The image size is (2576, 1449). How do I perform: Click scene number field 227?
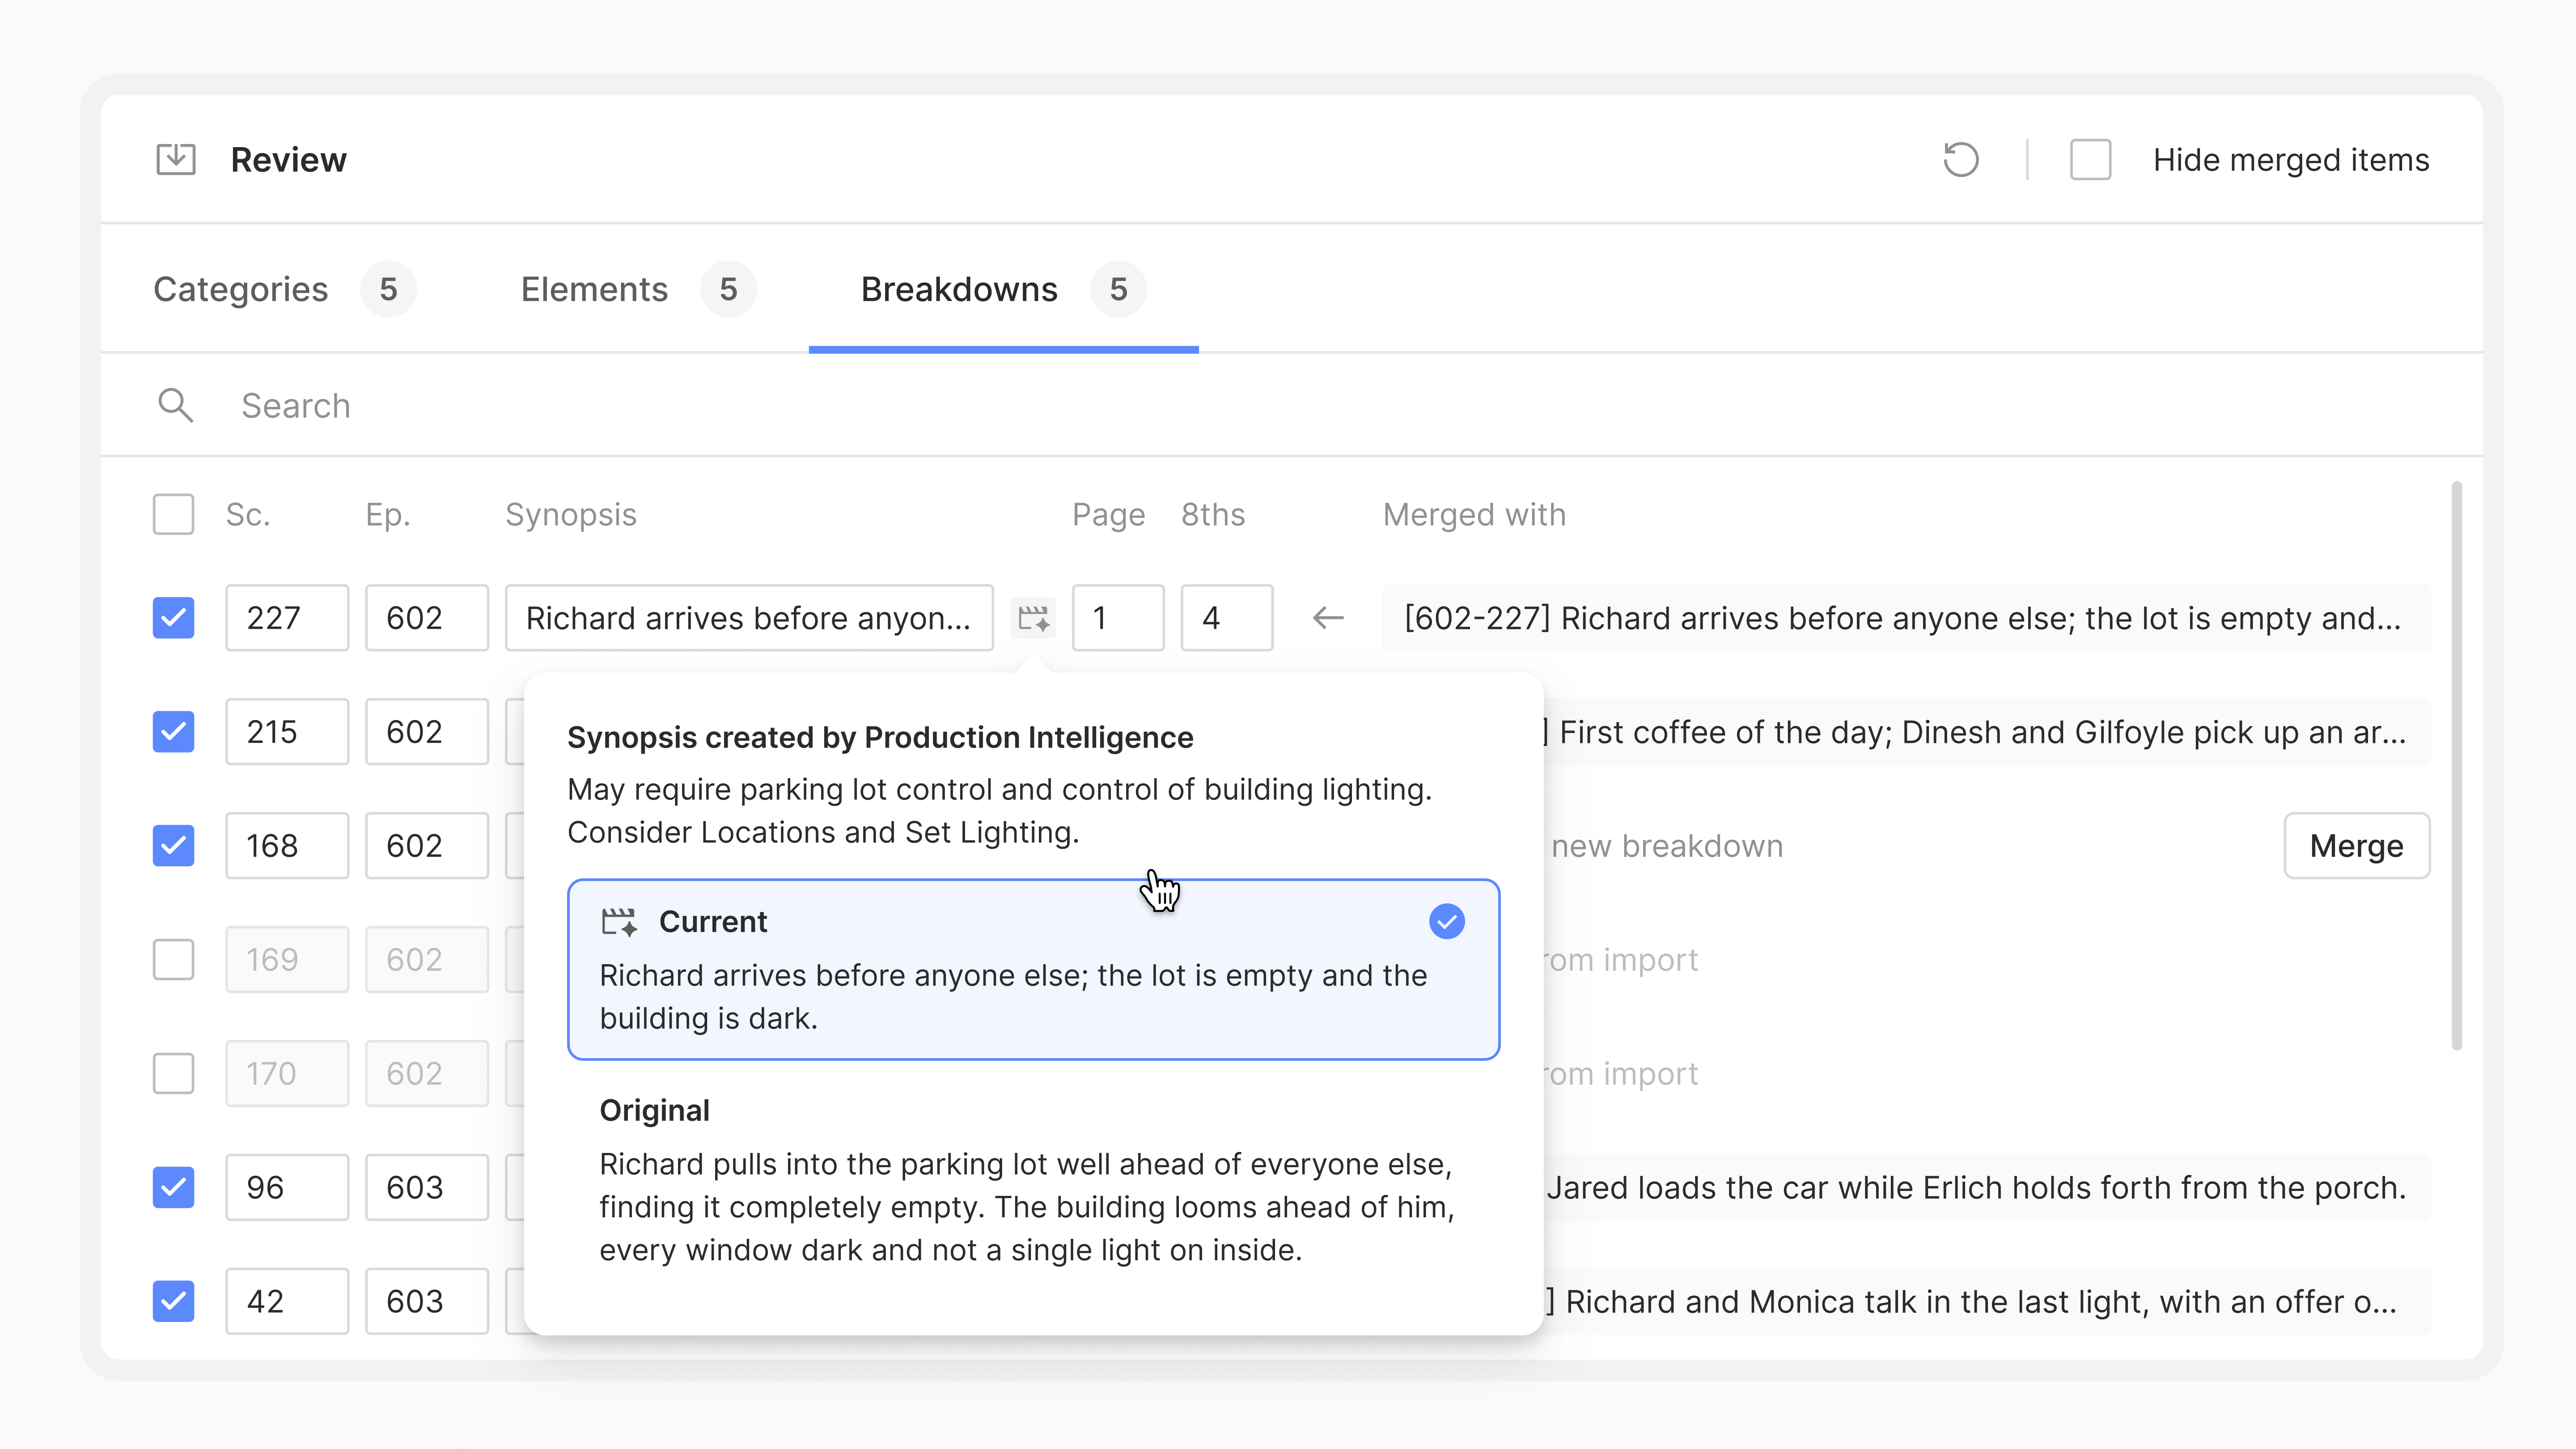pyautogui.click(x=287, y=618)
